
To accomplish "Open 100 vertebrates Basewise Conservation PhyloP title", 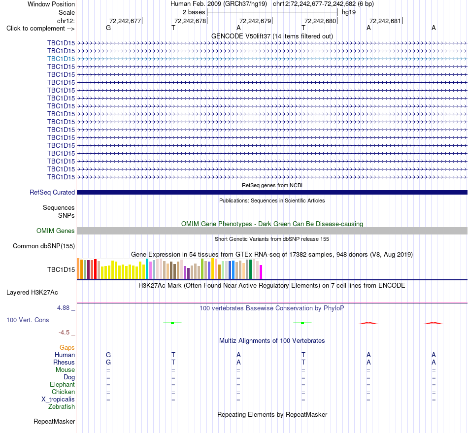I will (x=272, y=308).
